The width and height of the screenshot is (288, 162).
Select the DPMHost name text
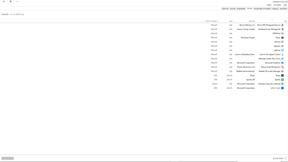point(276,33)
